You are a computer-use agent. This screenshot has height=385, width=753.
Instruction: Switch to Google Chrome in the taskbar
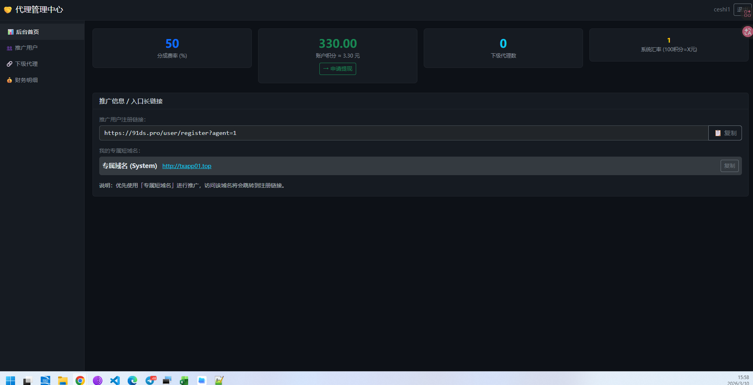[x=80, y=380]
